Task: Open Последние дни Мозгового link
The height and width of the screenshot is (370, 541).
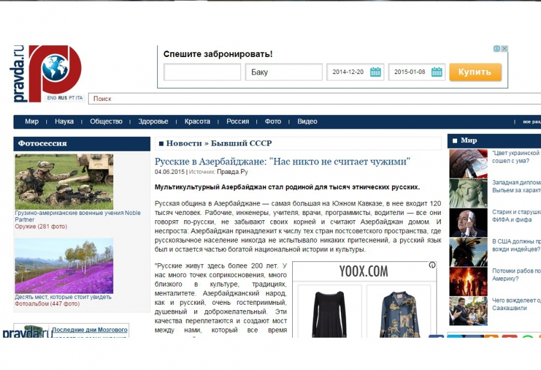Action: click(90, 329)
